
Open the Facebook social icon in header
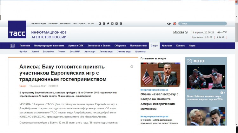pyautogui.click(x=104, y=23)
